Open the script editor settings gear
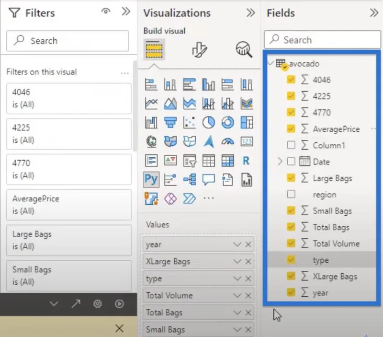 98,304
